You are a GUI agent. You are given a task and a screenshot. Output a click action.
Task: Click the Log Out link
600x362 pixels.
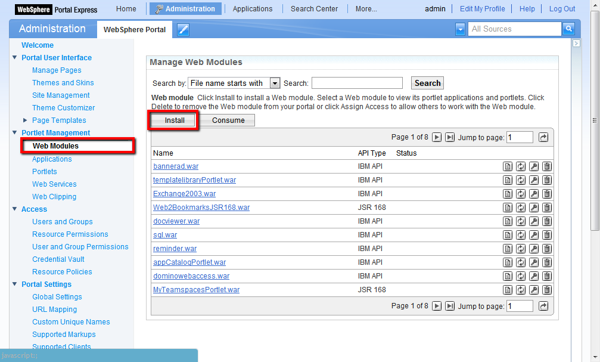pyautogui.click(x=562, y=9)
